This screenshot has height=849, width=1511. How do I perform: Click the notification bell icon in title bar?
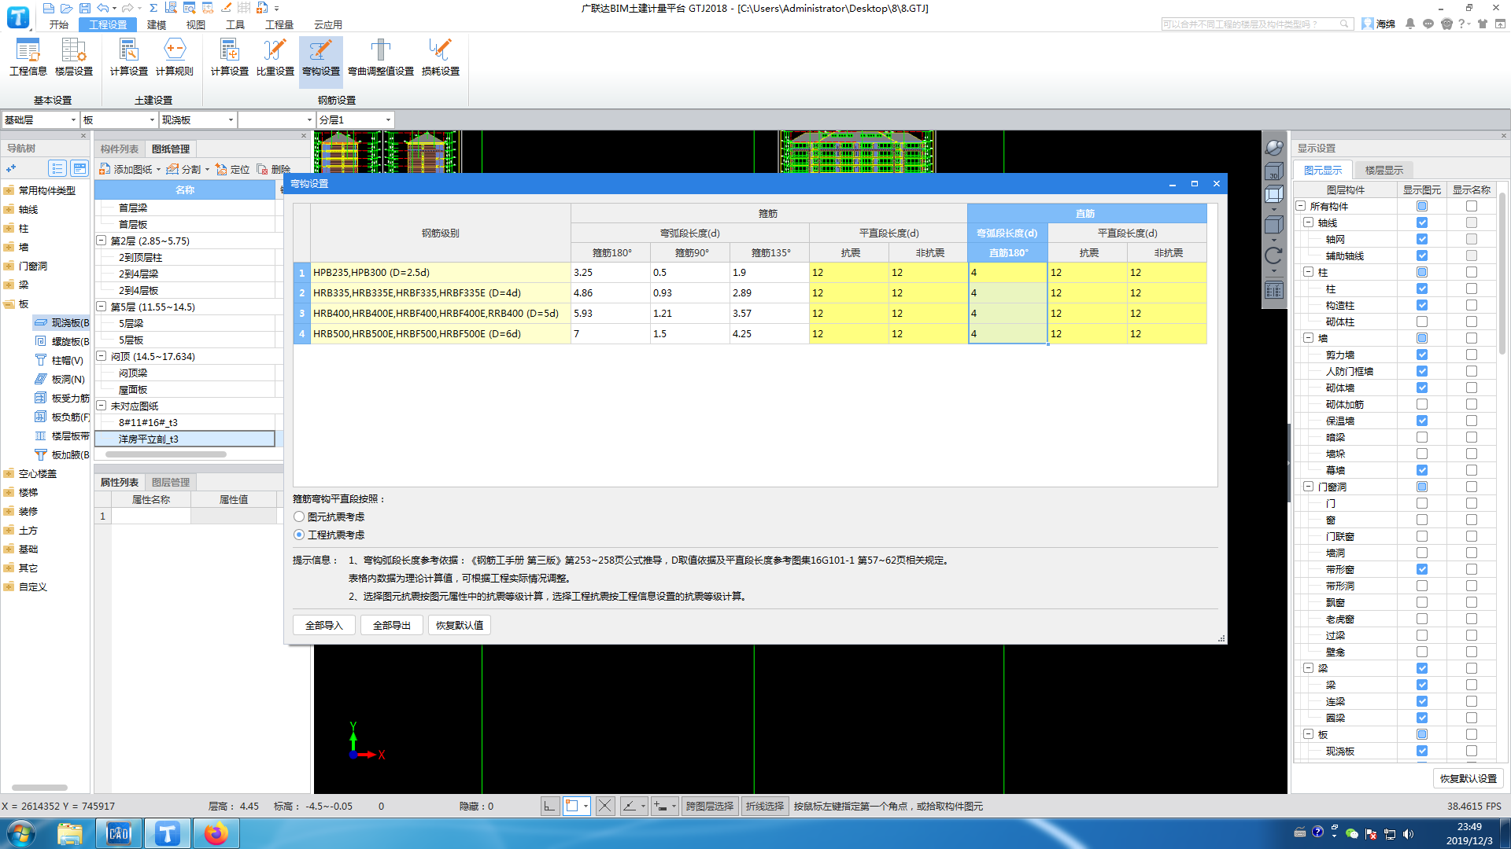click(1410, 24)
